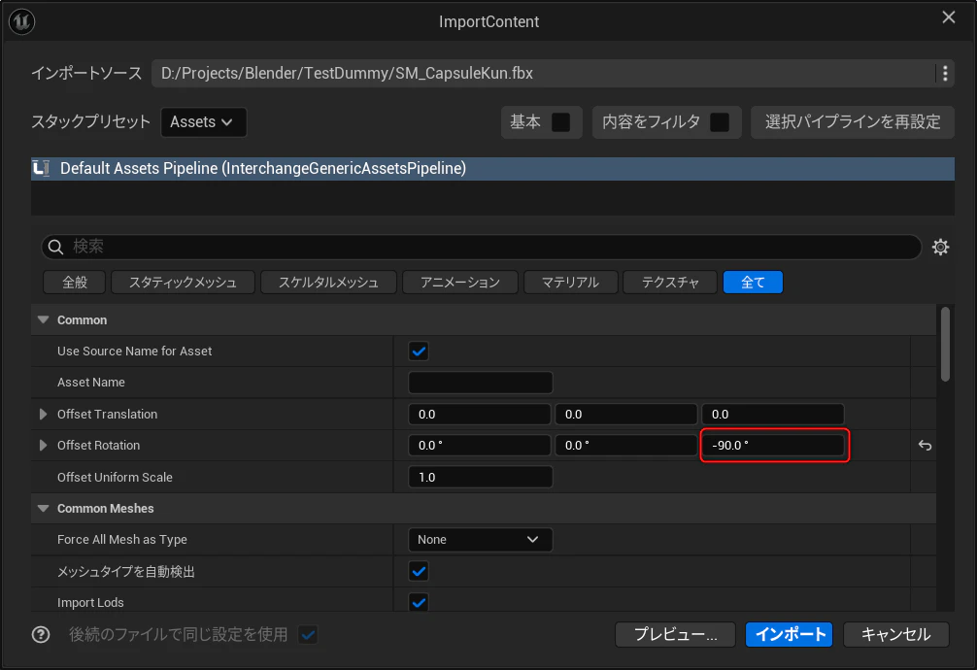The image size is (977, 670).
Task: Select the スケルタルメッシュ filter tab
Action: coord(328,283)
